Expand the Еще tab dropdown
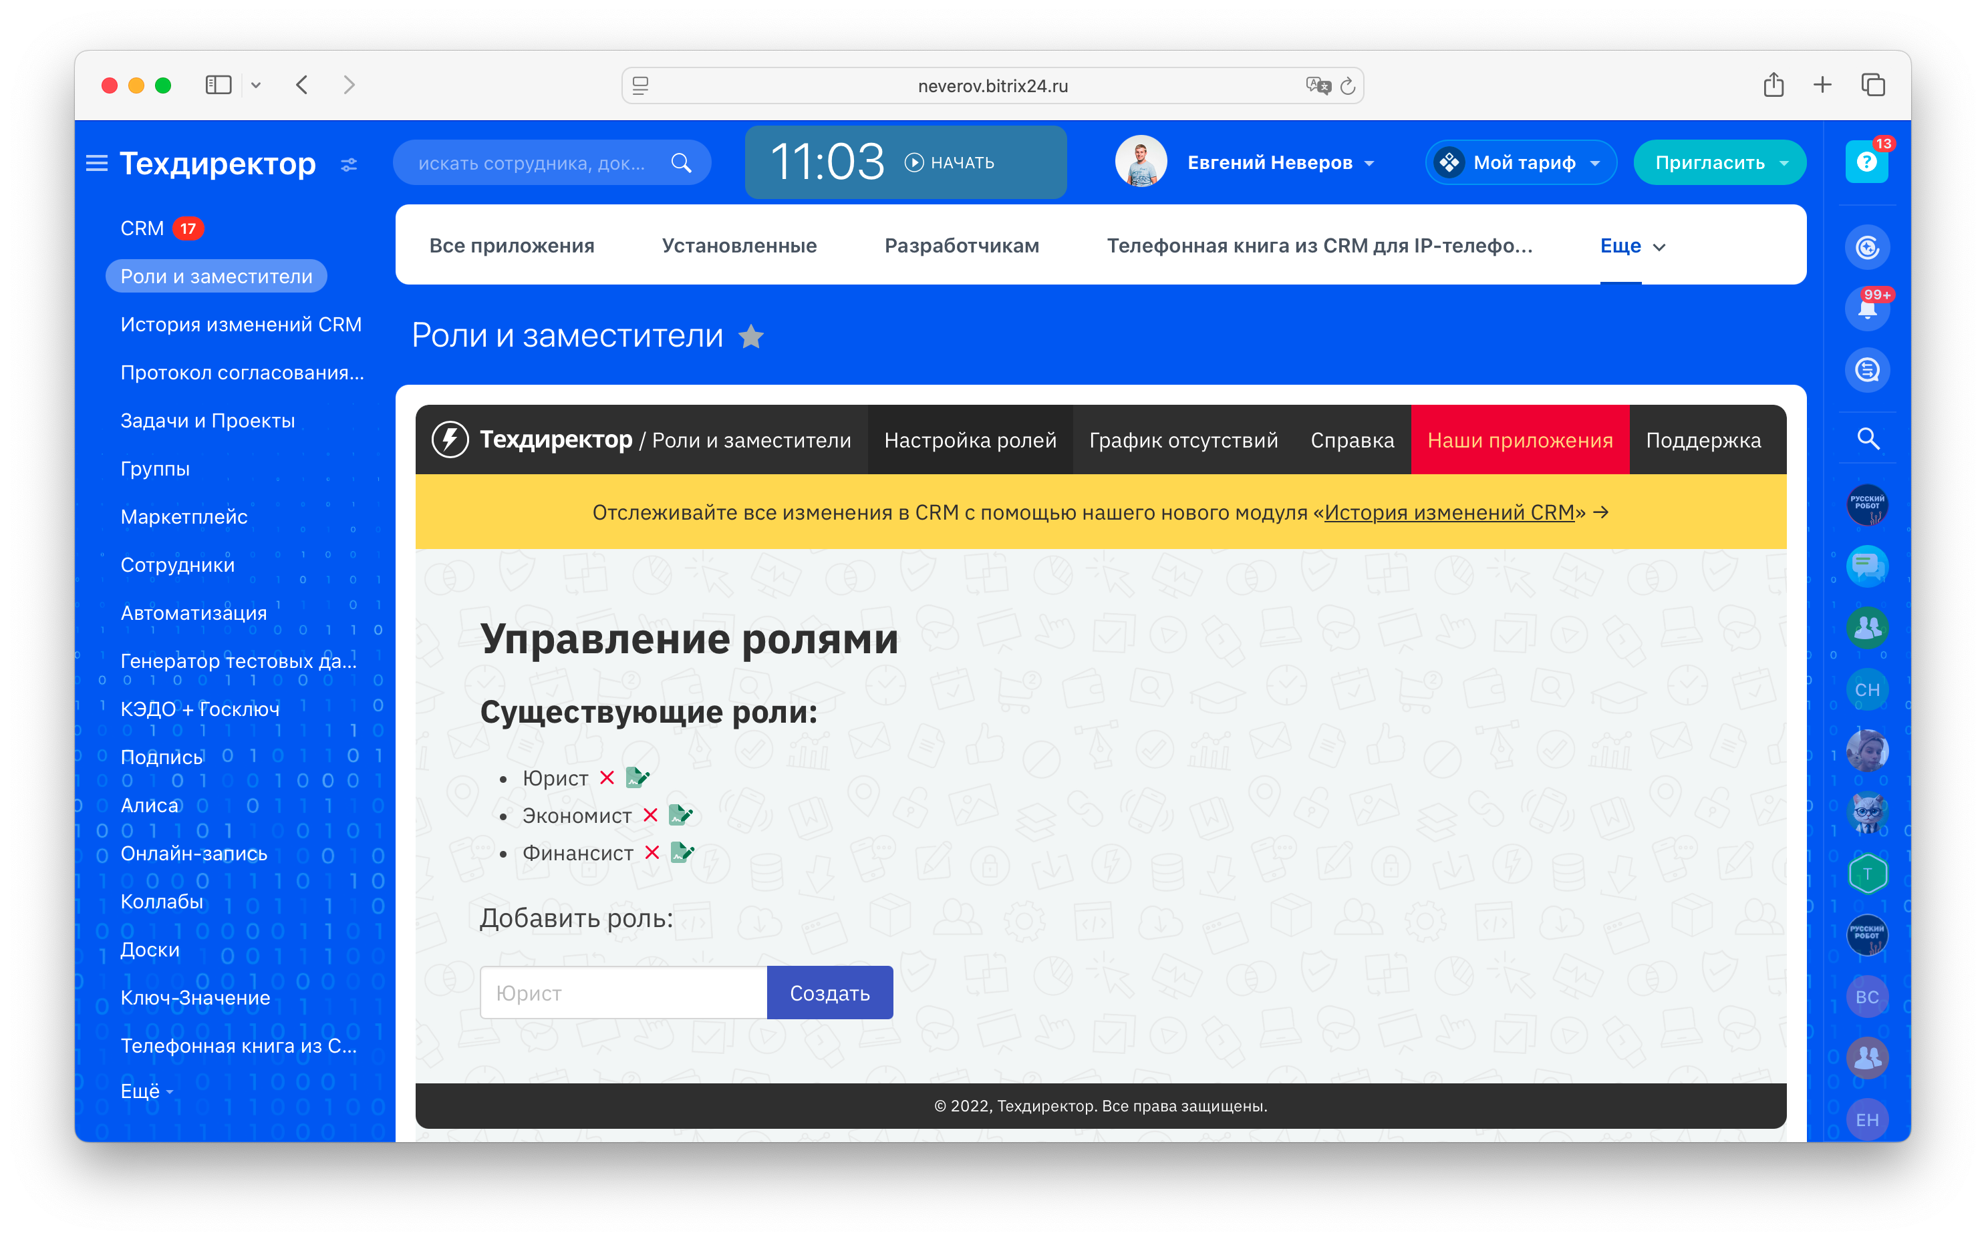Image resolution: width=1986 pixels, height=1241 pixels. (x=1632, y=246)
